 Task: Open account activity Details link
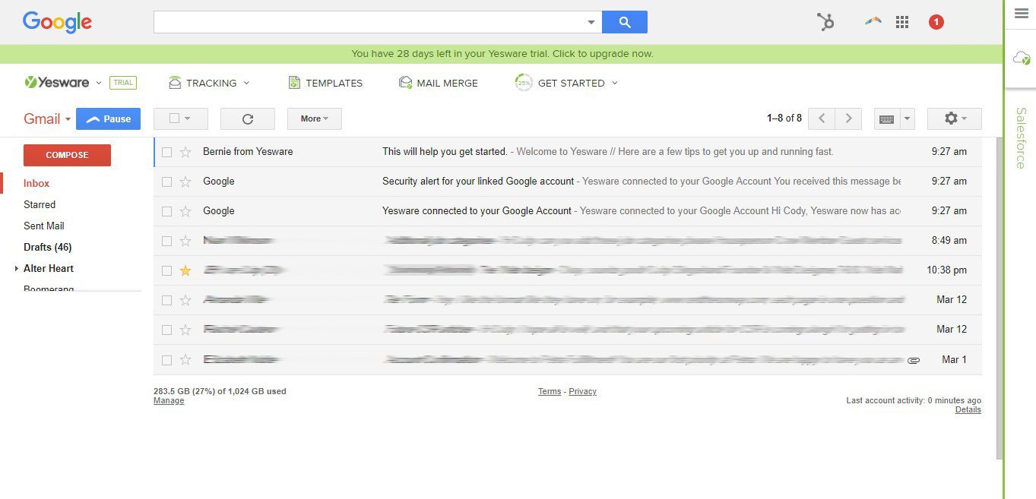pos(968,410)
